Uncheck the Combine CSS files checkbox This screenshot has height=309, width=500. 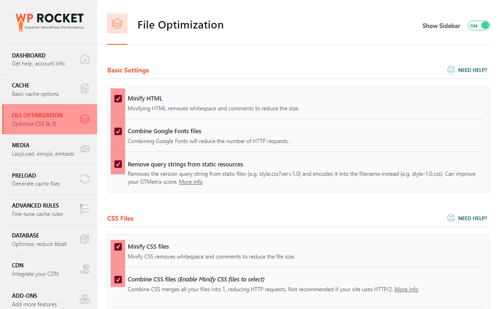click(x=118, y=280)
